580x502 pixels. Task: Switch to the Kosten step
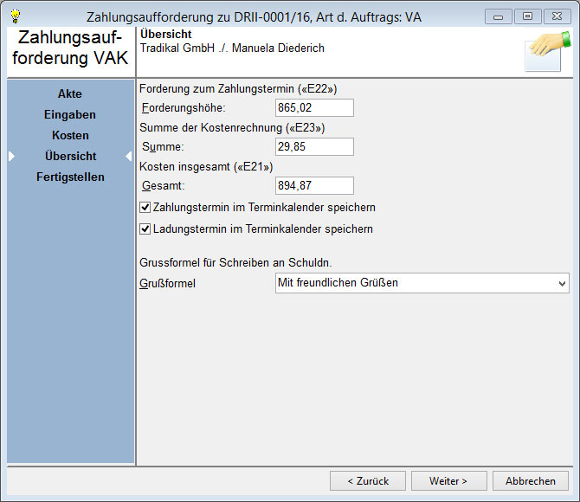[70, 135]
